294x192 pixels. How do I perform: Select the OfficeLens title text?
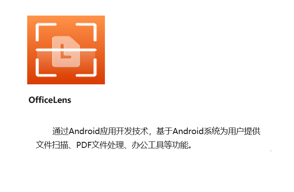pos(50,100)
